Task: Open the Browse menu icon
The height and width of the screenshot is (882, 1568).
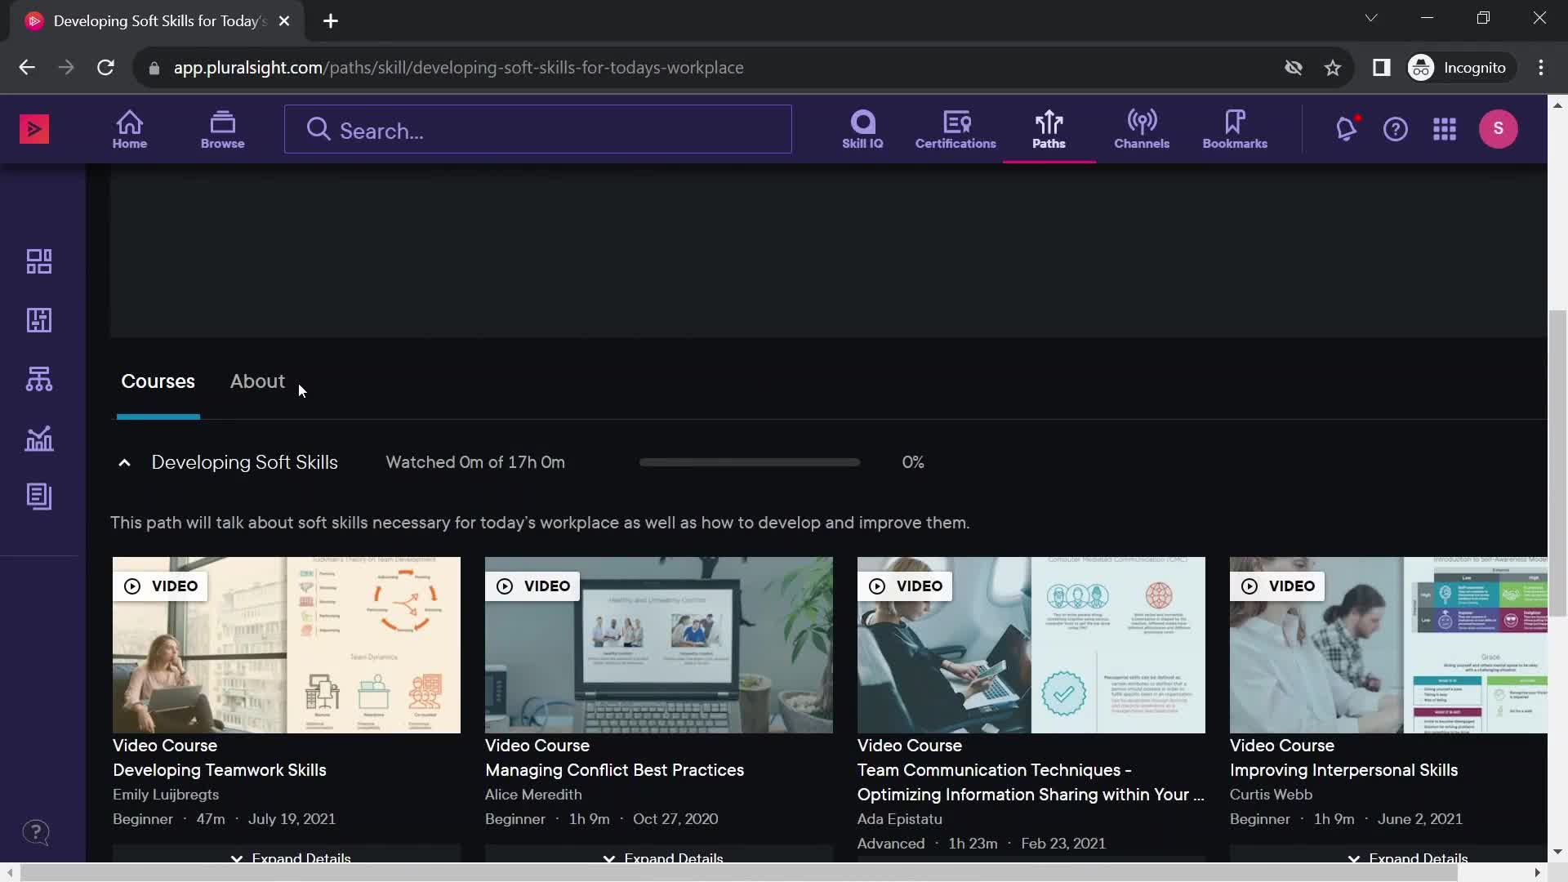Action: tap(222, 129)
